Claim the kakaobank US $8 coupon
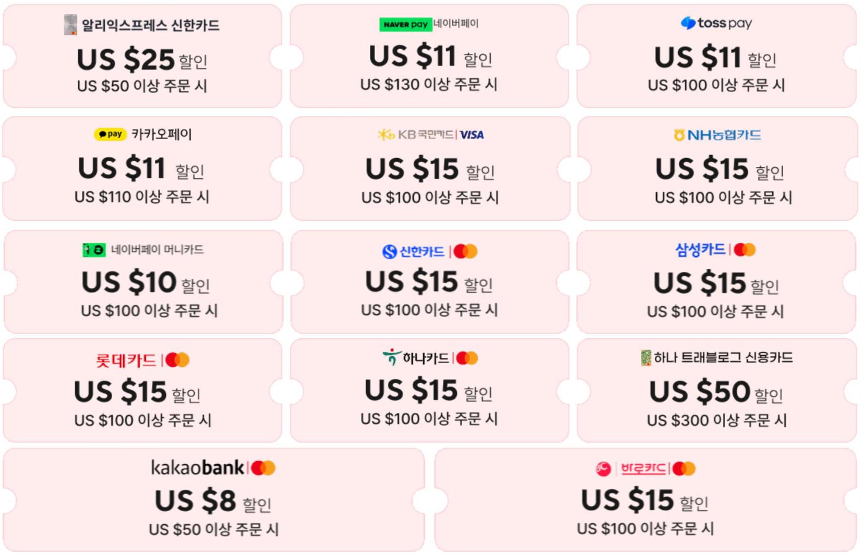 pos(214,500)
